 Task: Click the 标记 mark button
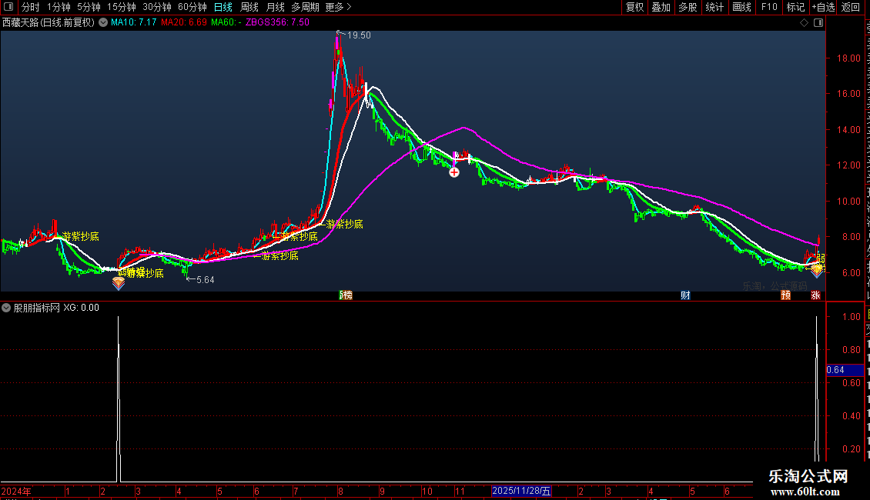(795, 7)
